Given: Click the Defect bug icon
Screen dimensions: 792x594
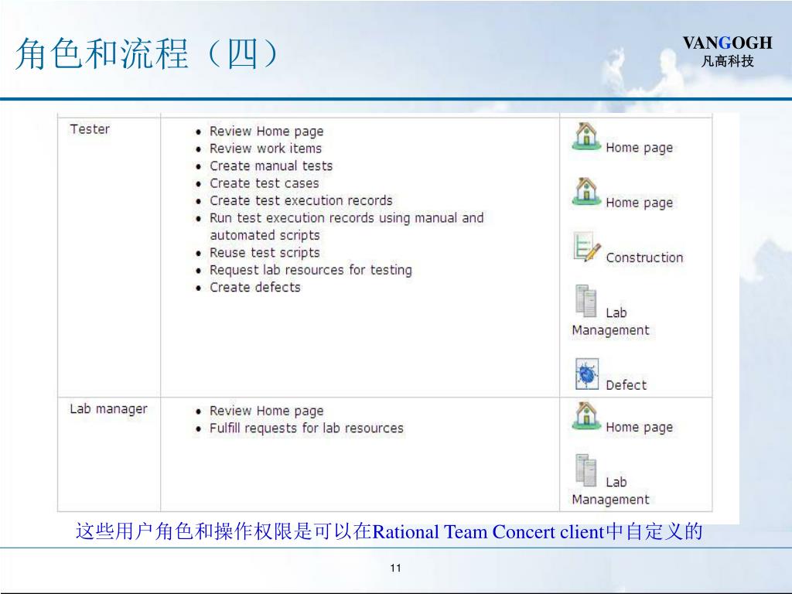Looking at the screenshot, I should click(x=586, y=374).
